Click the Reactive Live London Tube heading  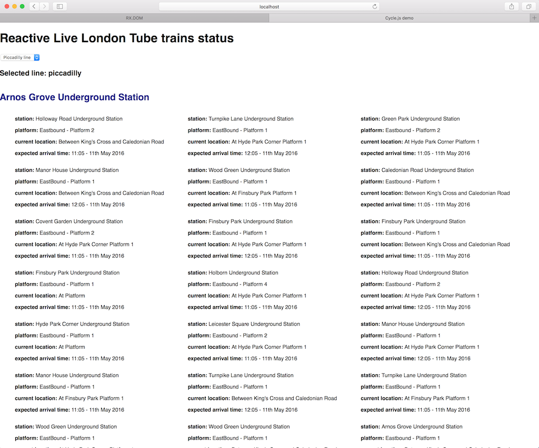pos(117,38)
